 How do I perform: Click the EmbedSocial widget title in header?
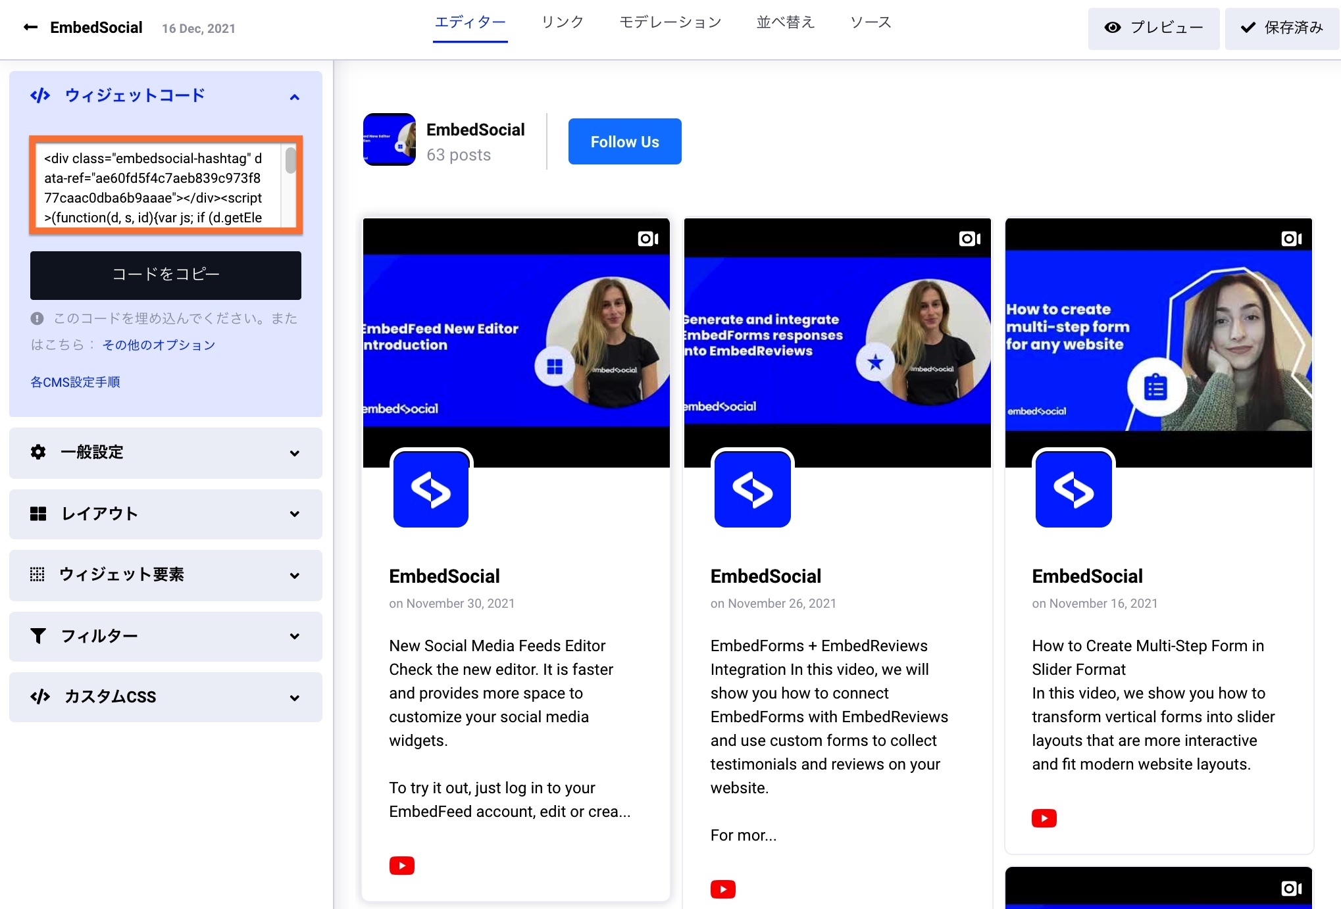point(96,28)
